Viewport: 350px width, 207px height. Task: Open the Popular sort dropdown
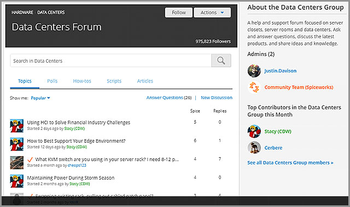point(40,98)
